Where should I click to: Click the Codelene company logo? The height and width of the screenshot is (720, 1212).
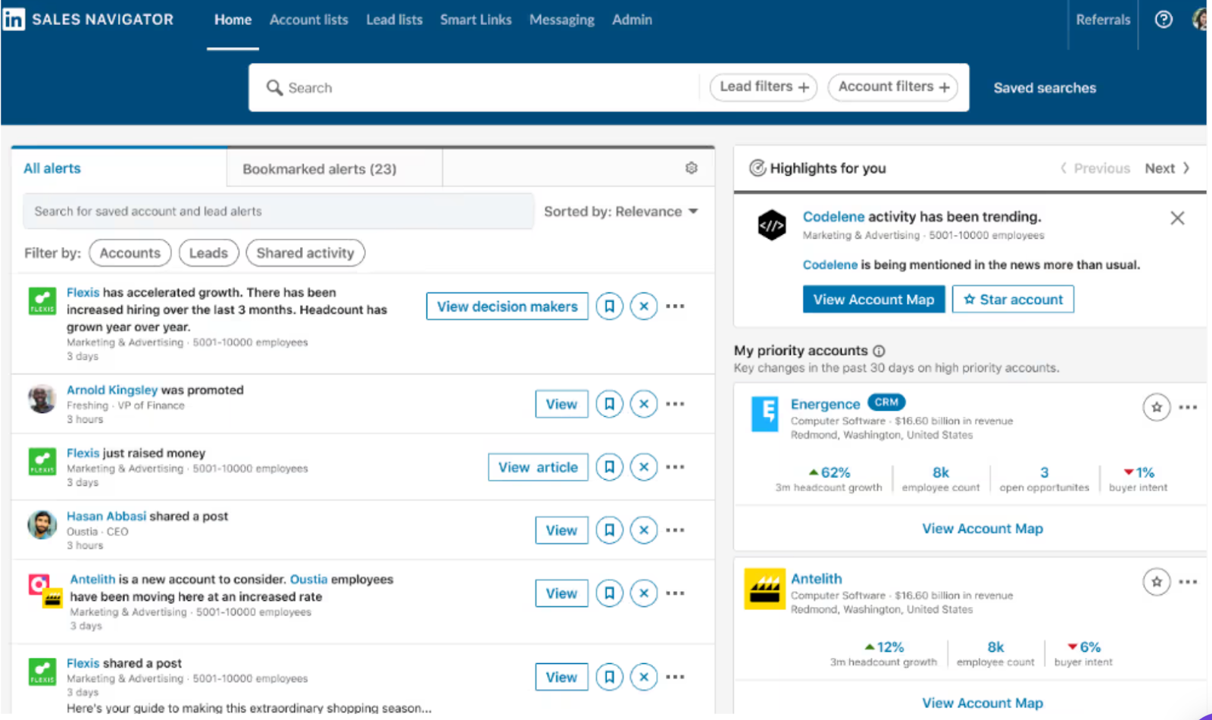[772, 225]
